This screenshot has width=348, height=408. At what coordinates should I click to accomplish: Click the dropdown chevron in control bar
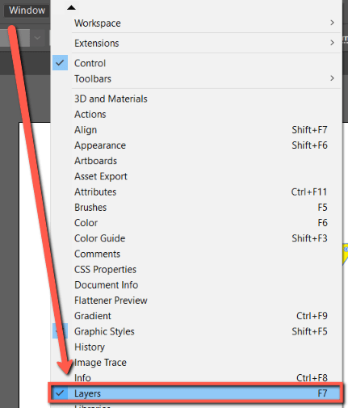(x=37, y=38)
